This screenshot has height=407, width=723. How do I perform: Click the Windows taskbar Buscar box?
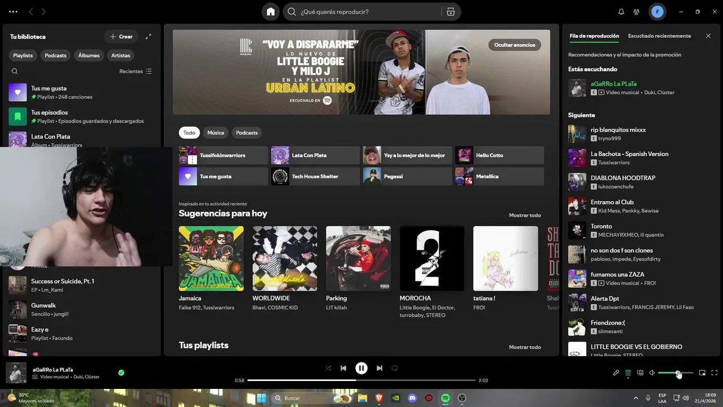click(x=311, y=398)
